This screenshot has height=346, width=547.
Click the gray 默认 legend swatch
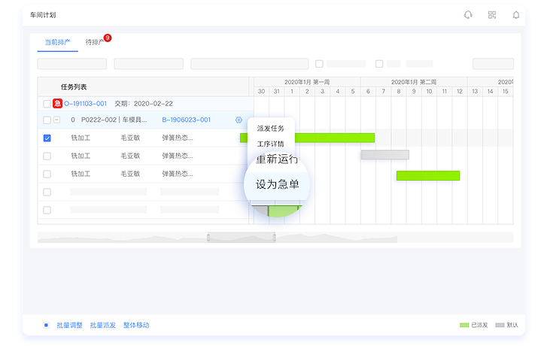pyautogui.click(x=500, y=325)
